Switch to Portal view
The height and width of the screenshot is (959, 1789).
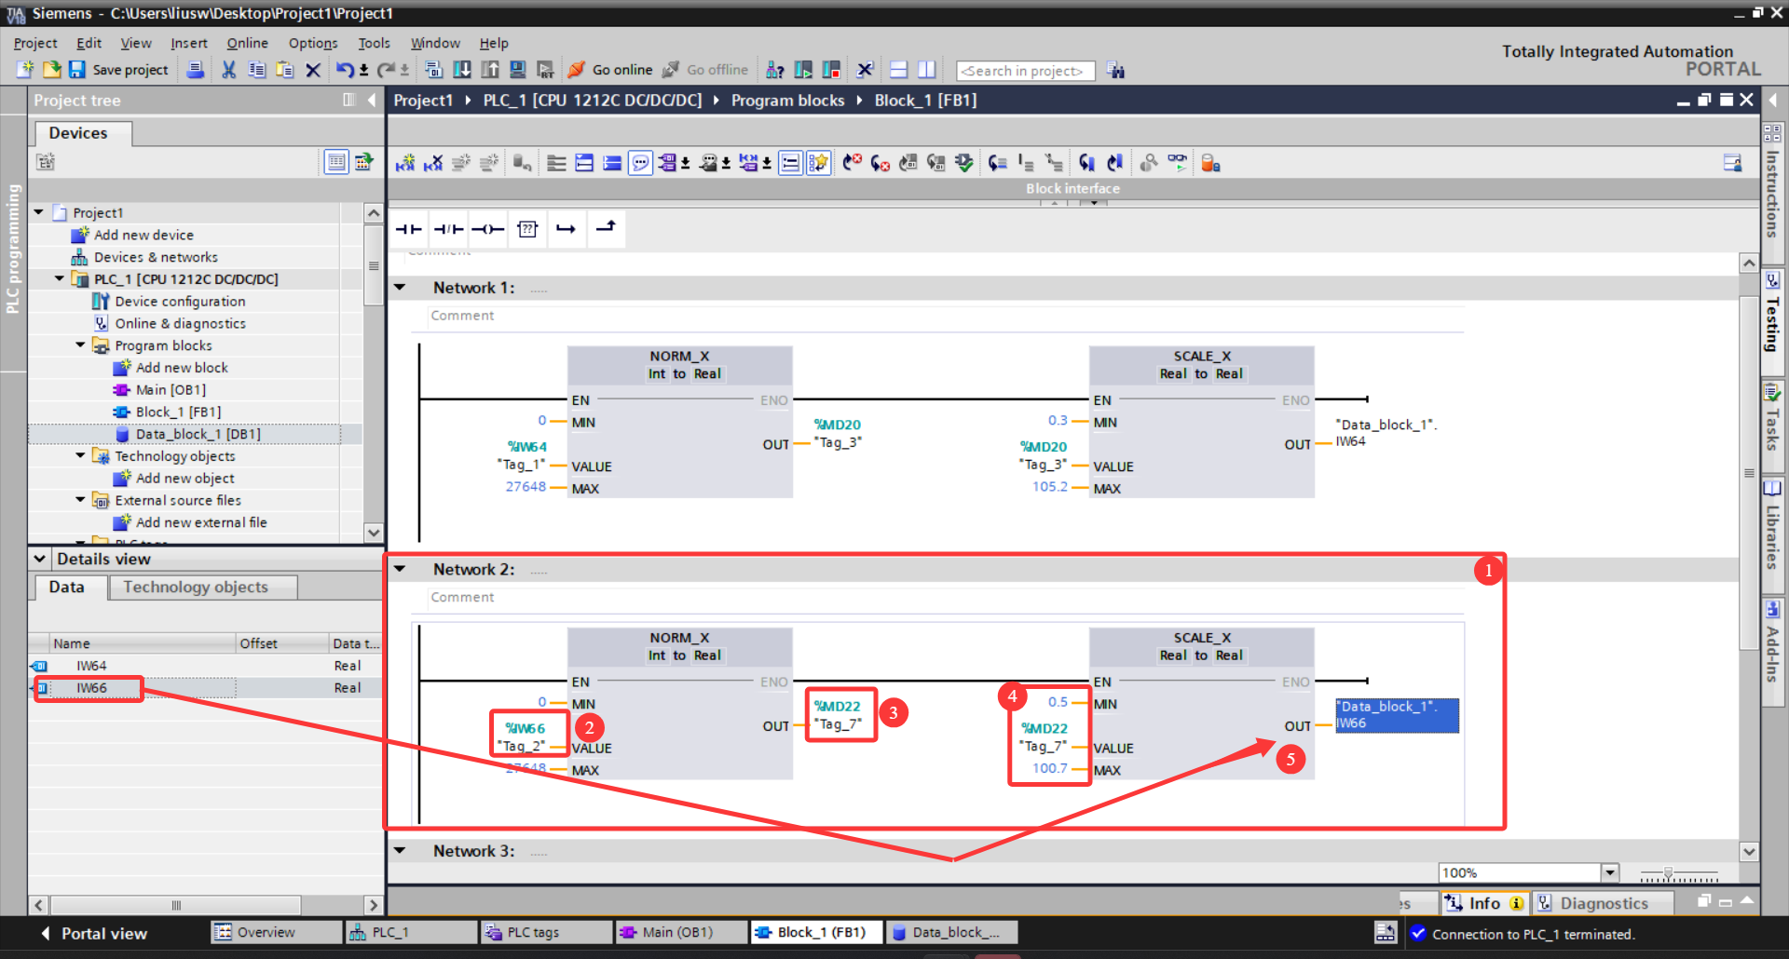tap(93, 933)
